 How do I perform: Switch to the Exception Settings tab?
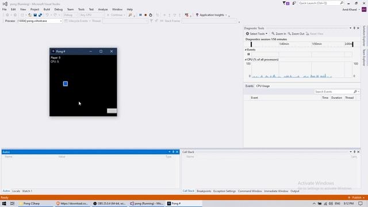click(224, 191)
